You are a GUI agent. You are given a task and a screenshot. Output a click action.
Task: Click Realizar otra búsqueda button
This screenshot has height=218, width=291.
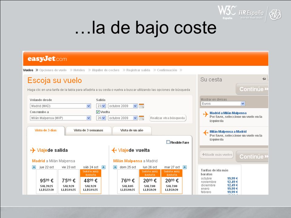168,118
